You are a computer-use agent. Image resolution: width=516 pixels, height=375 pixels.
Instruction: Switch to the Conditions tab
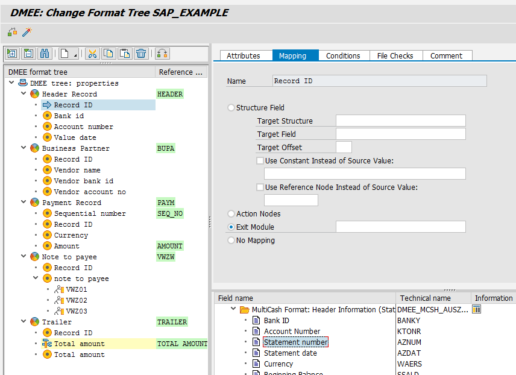(x=343, y=55)
